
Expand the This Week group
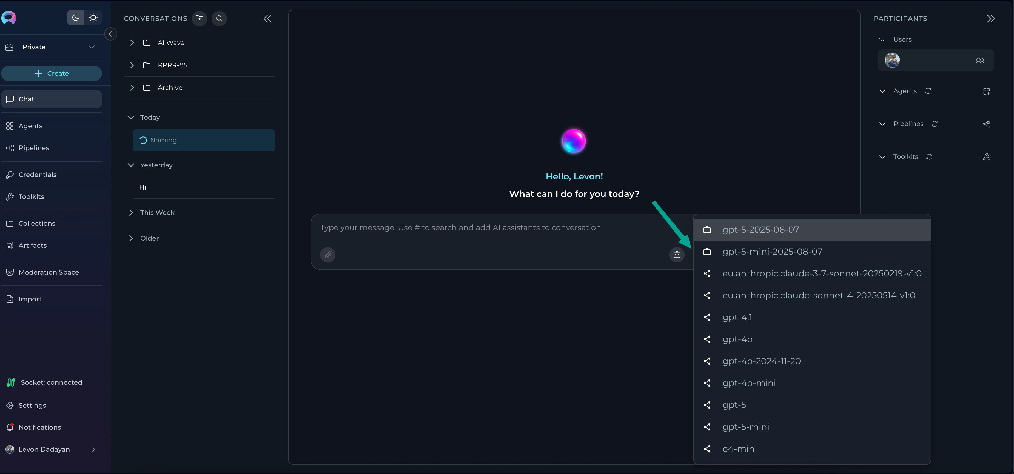pyautogui.click(x=131, y=213)
